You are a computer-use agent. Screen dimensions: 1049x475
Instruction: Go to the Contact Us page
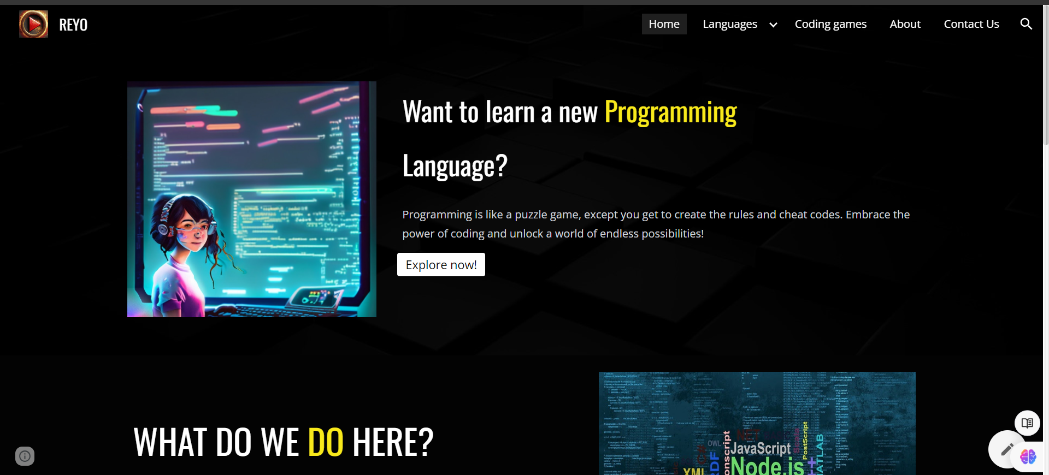click(971, 24)
